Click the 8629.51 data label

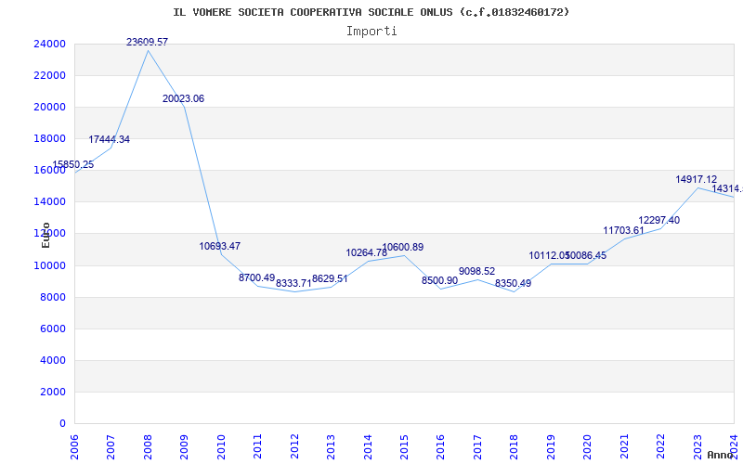(330, 279)
